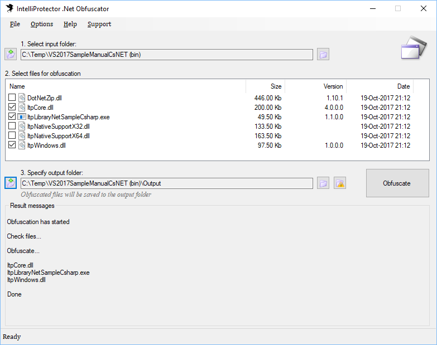
Task: Click the green-arrow icon beside output folder
Action: coord(11,183)
